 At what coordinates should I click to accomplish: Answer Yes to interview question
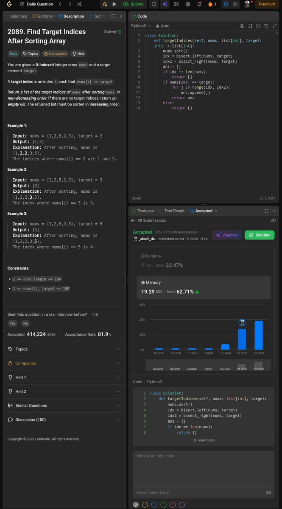(x=13, y=323)
